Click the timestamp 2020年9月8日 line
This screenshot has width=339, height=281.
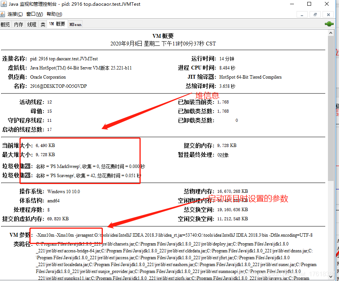point(163,44)
